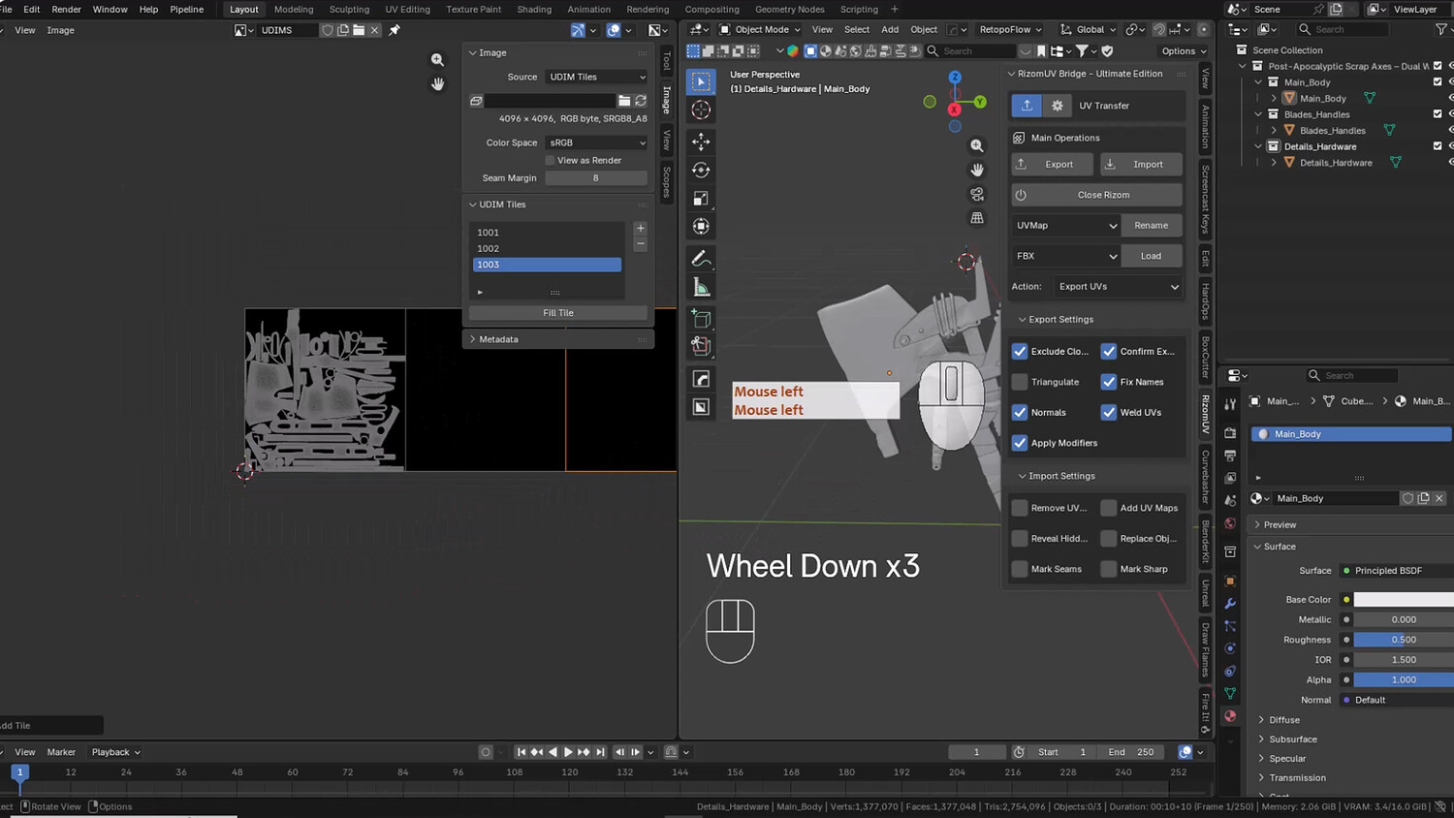Image resolution: width=1454 pixels, height=818 pixels.
Task: Click the add UDIM tile plus icon
Action: coord(640,229)
